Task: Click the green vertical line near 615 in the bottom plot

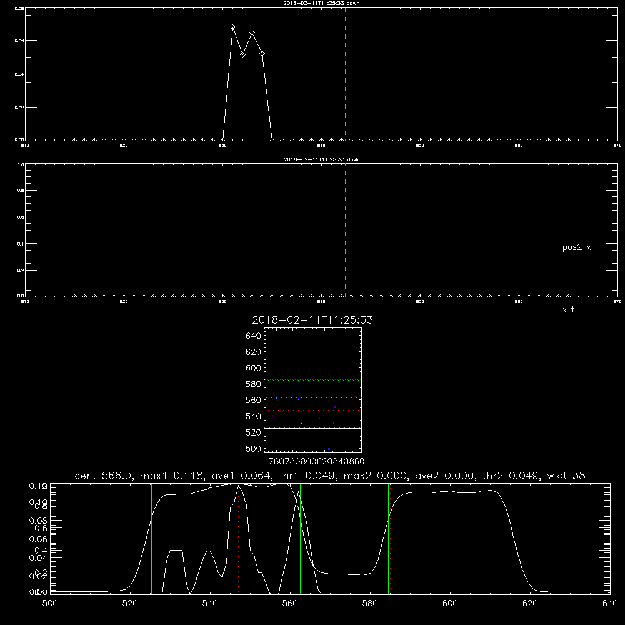Action: [509, 539]
